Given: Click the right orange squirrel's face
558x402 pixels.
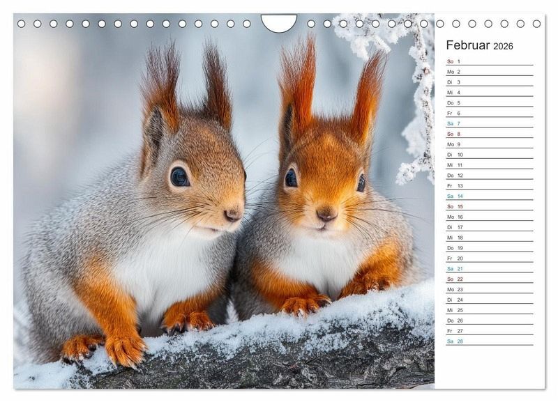Looking at the screenshot, I should [x=322, y=188].
